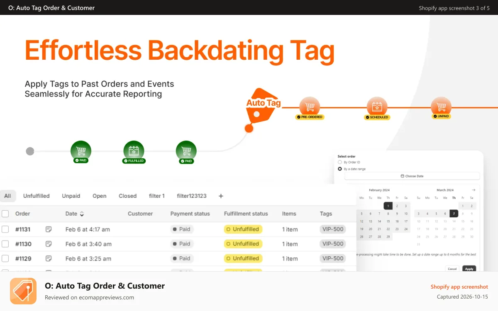Click the Items column header

pos(289,214)
